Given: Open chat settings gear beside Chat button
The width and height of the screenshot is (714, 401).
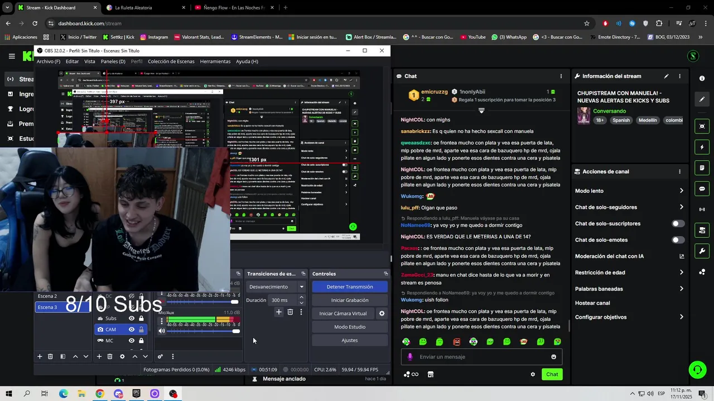Looking at the screenshot, I should coord(533,374).
